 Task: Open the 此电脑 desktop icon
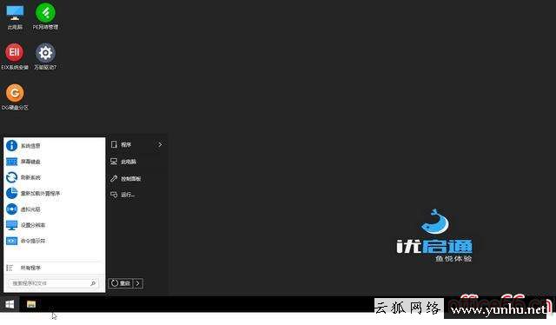15,17
